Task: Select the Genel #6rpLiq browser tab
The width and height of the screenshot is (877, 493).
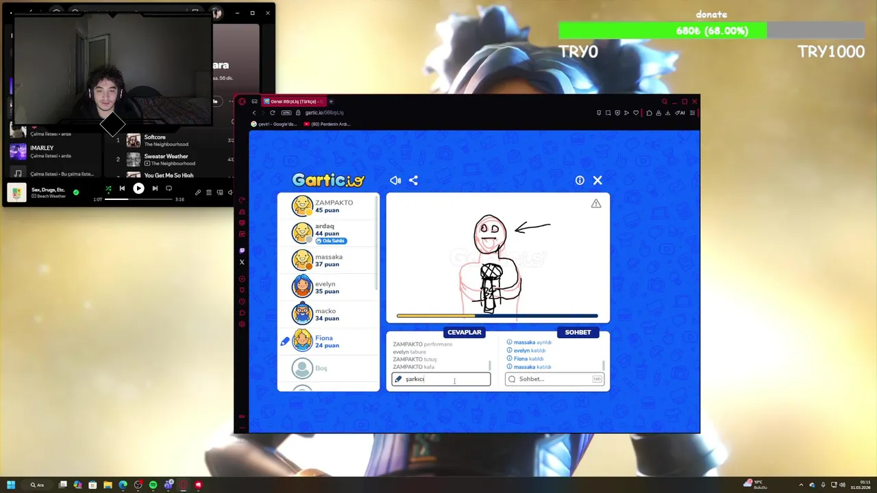Action: 293,101
